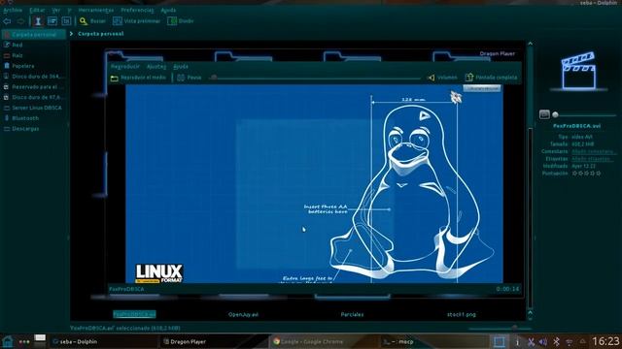Switch to seba – Dolphin in the taskbar
The height and width of the screenshot is (349, 622).
(103, 341)
